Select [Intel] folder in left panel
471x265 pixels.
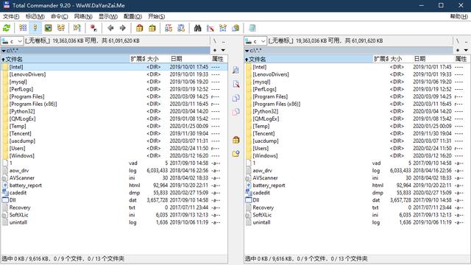tap(114, 67)
